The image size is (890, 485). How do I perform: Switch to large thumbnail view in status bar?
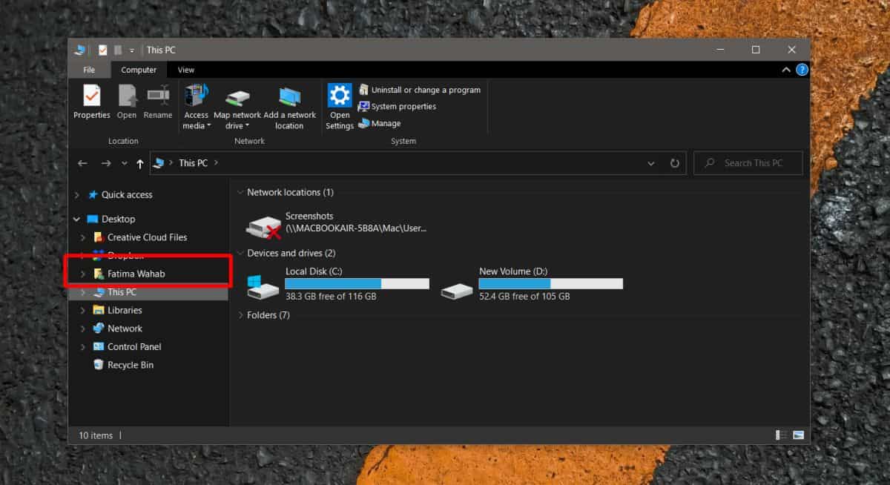click(799, 435)
